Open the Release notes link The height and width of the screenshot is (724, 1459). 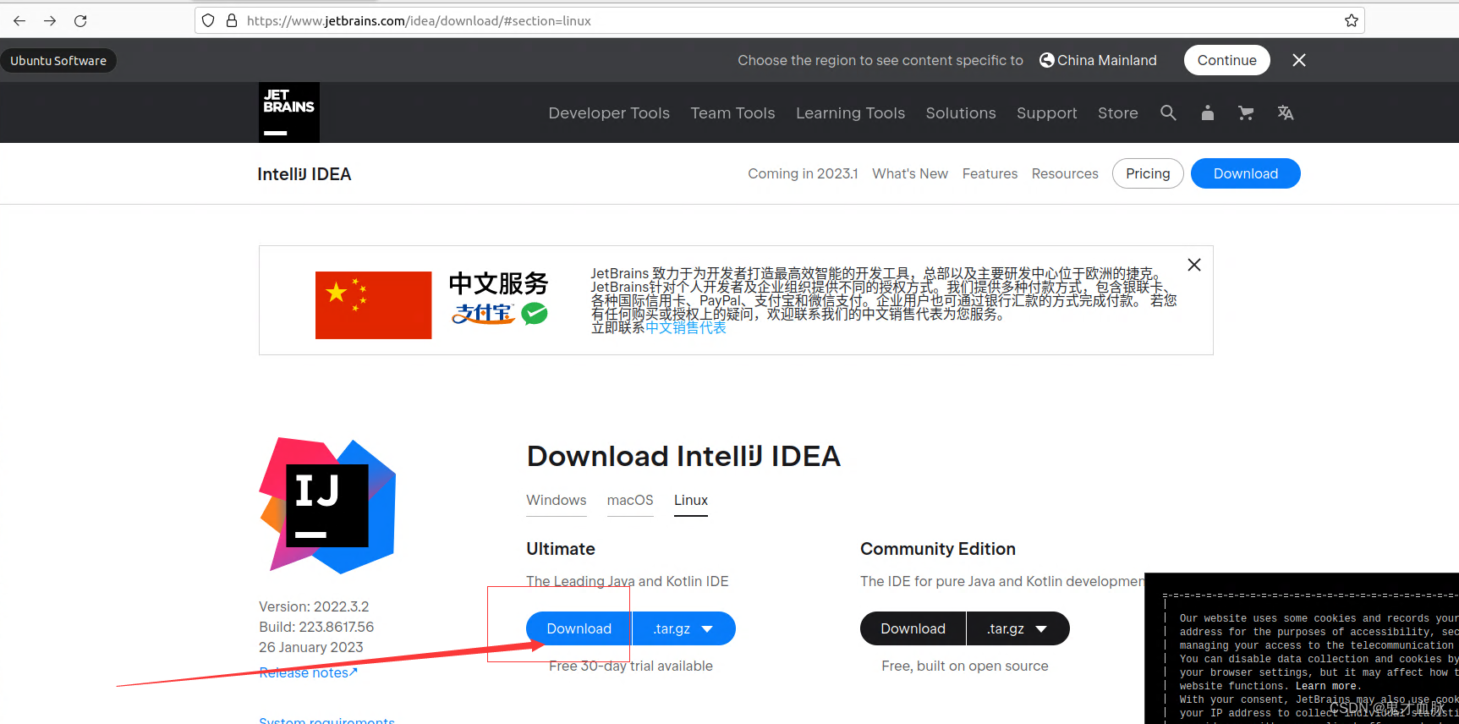(308, 672)
